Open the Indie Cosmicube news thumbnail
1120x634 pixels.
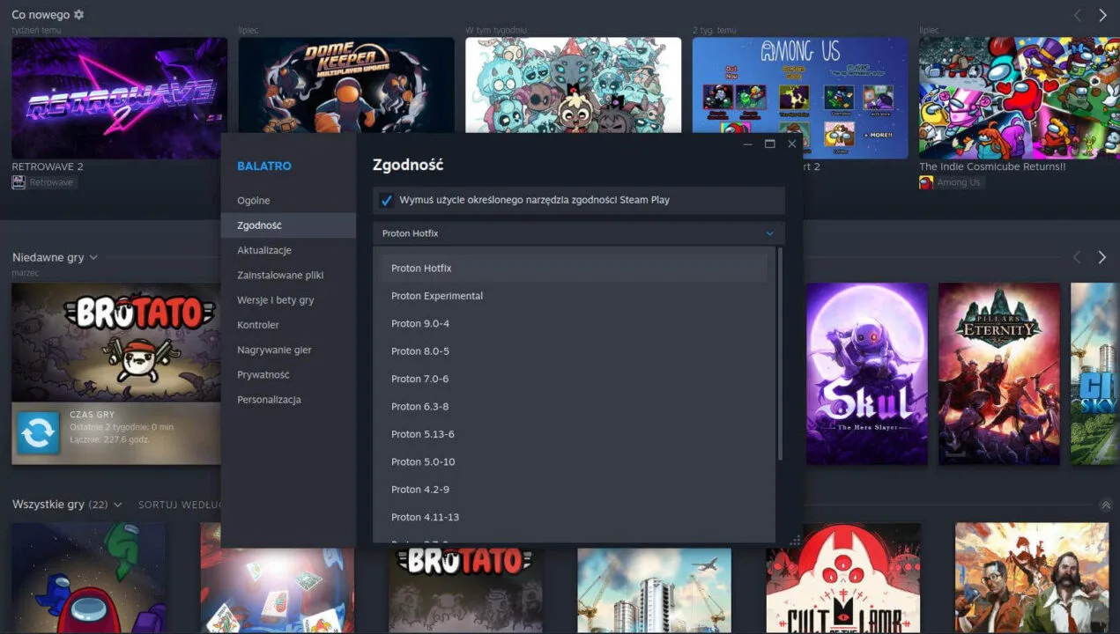pos(1020,98)
